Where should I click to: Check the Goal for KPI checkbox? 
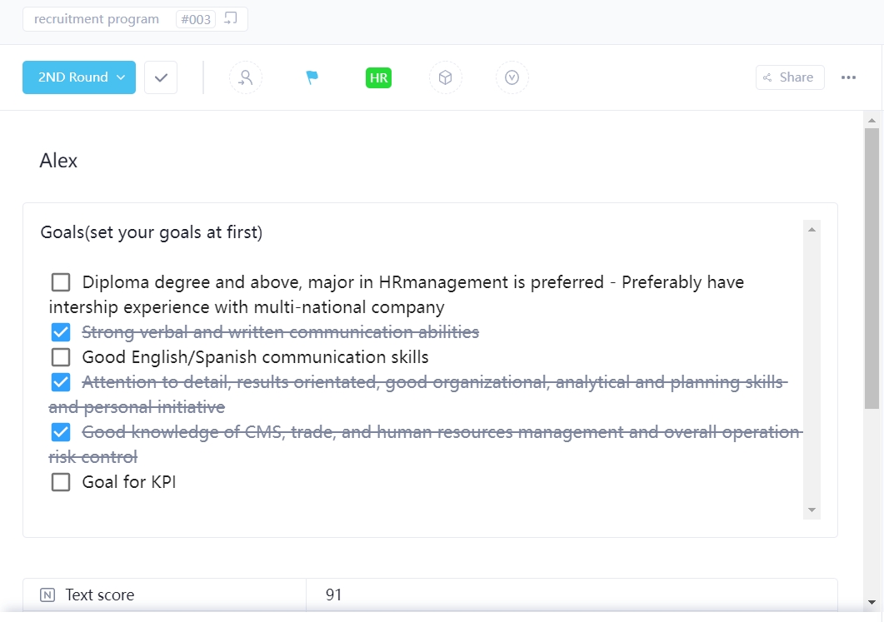[x=60, y=482]
